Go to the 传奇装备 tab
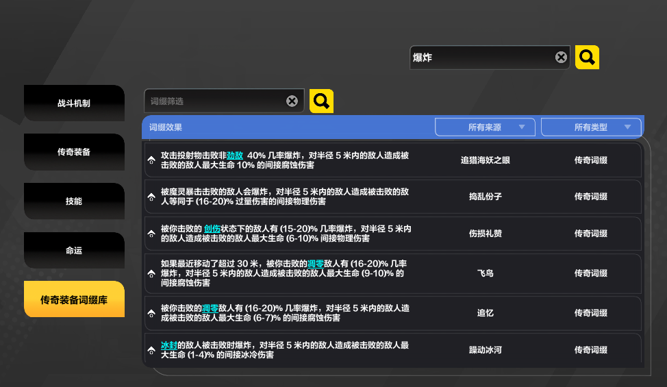The image size is (667, 387). click(x=74, y=152)
